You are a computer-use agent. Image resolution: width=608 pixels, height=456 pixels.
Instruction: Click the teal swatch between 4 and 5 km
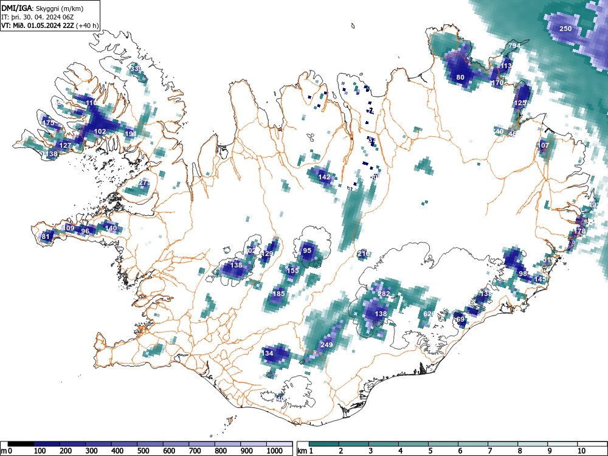(x=413, y=444)
